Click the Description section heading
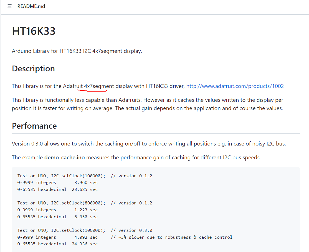Viewport: 309px width, 252px height. click(x=33, y=69)
